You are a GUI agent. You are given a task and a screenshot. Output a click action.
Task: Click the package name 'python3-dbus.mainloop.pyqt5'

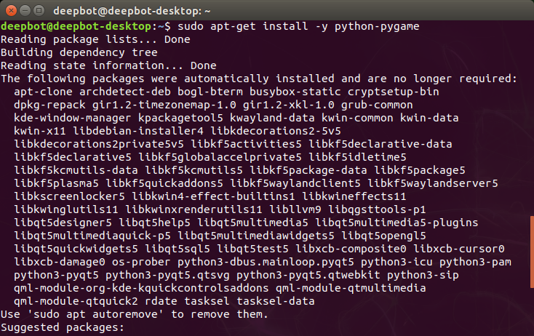(x=266, y=262)
